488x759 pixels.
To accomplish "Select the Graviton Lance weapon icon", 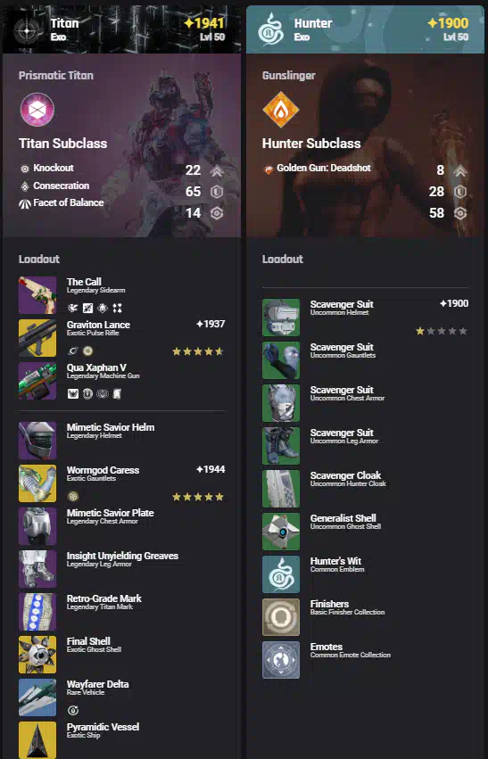I will click(x=37, y=338).
